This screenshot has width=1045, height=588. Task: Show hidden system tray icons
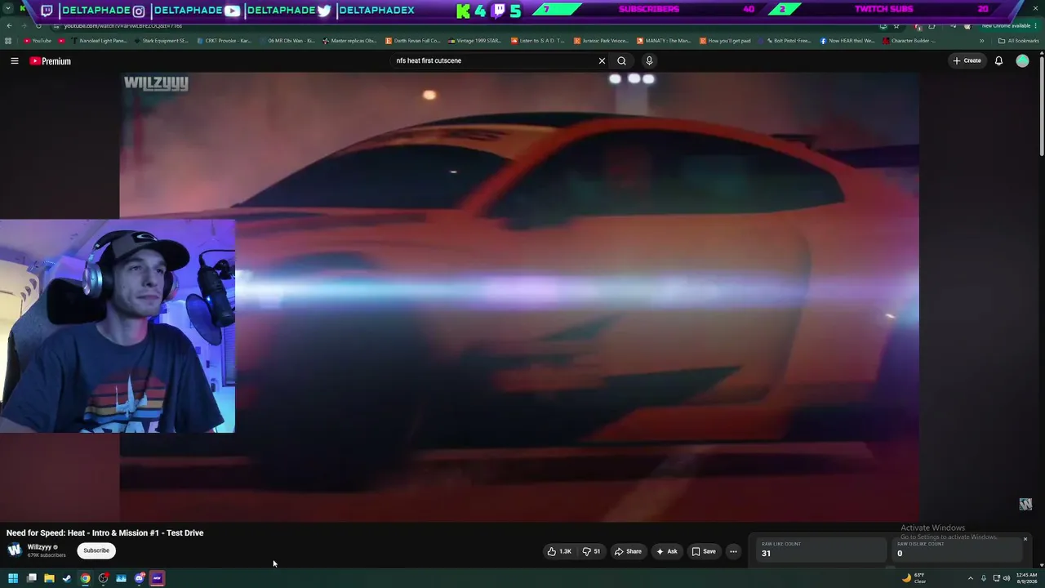point(971,578)
